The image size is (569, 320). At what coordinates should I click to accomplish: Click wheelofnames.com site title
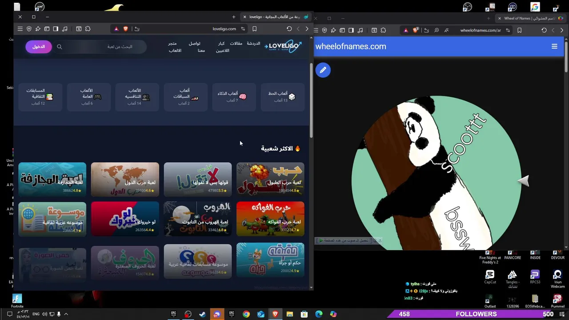351,46
